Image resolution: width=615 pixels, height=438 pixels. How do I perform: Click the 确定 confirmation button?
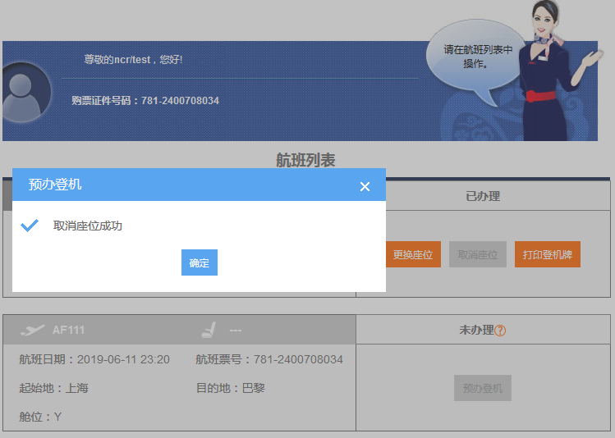pyautogui.click(x=200, y=262)
